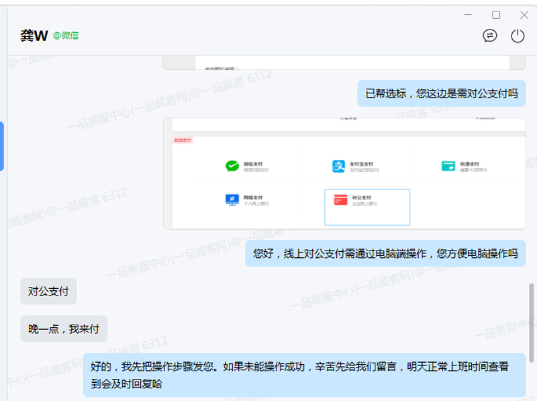Click the maximize window button

click(495, 14)
